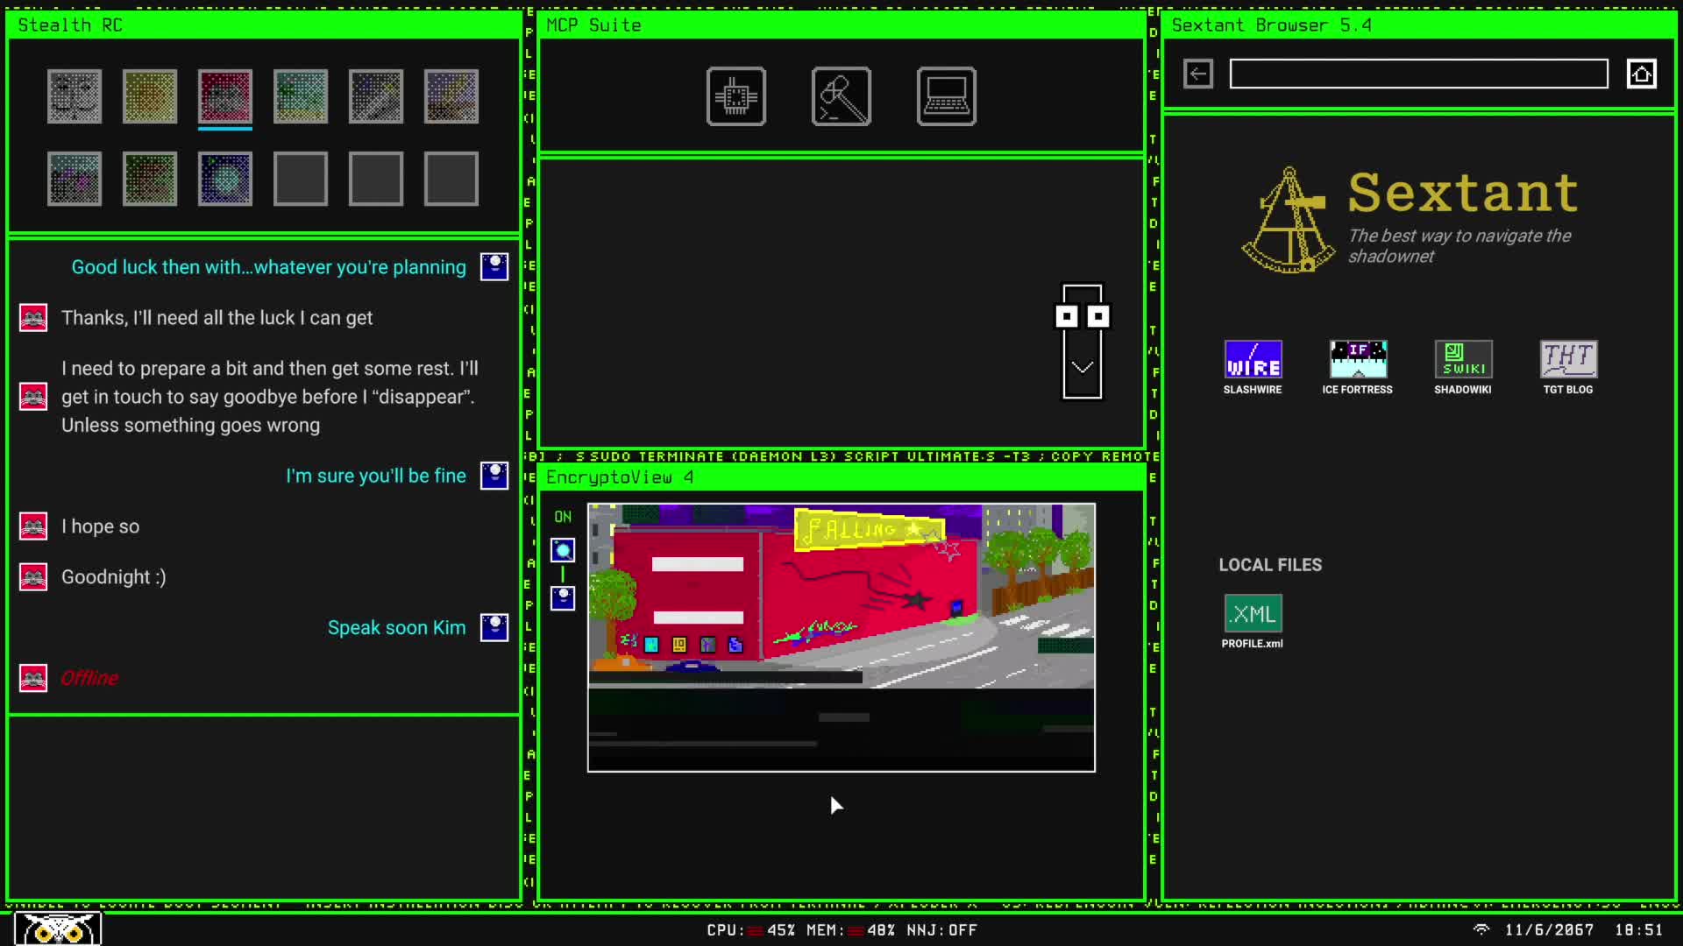The height and width of the screenshot is (946, 1683).
Task: Open the PROFILE.xml local file
Action: pyautogui.click(x=1253, y=622)
